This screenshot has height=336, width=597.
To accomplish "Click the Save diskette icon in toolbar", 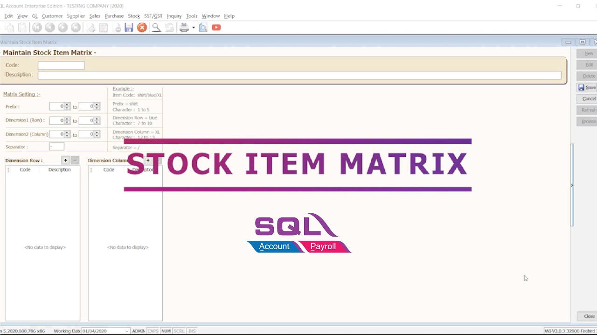I will [x=129, y=28].
